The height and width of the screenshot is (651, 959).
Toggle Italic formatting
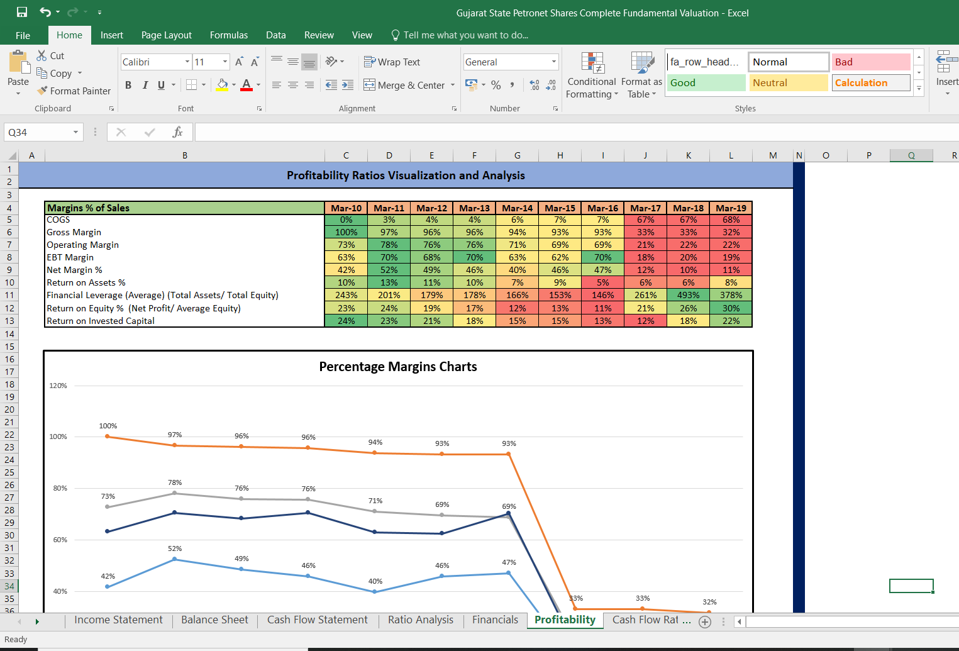coord(145,84)
